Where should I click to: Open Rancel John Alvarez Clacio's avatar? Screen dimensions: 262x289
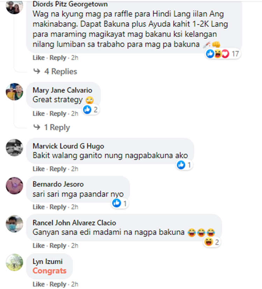[14, 224]
